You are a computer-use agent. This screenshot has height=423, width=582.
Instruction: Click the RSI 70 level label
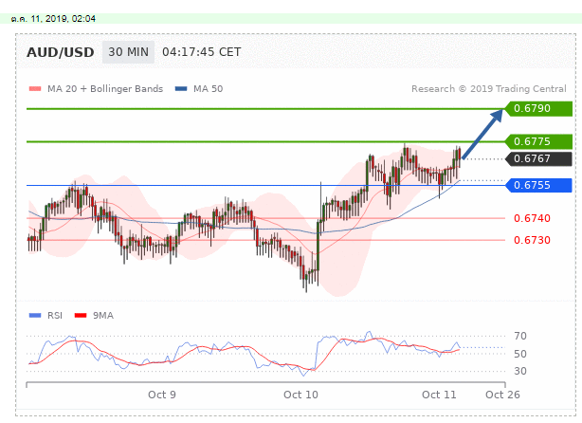tap(520, 336)
